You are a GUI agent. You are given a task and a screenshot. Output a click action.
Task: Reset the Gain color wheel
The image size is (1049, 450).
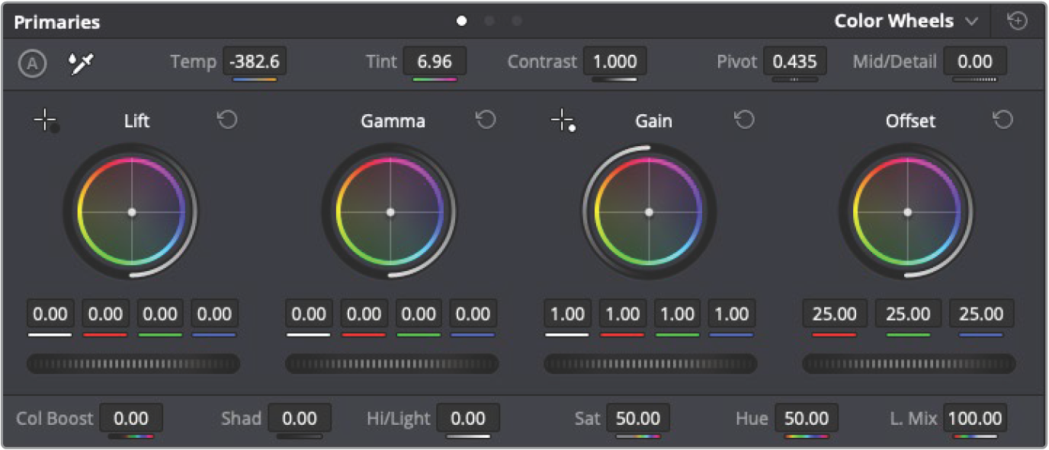click(744, 120)
